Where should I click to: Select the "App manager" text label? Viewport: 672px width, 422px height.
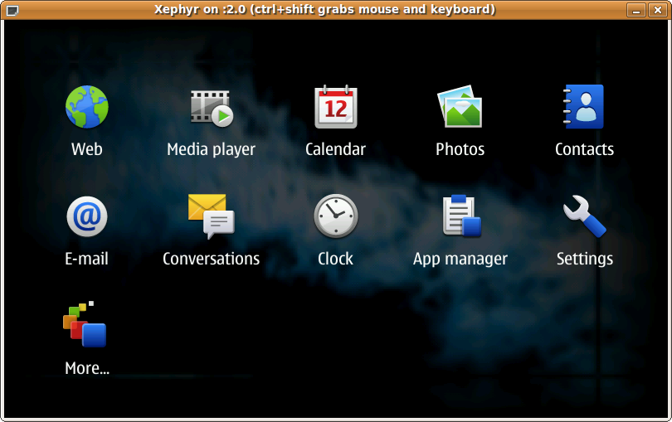coord(460,260)
